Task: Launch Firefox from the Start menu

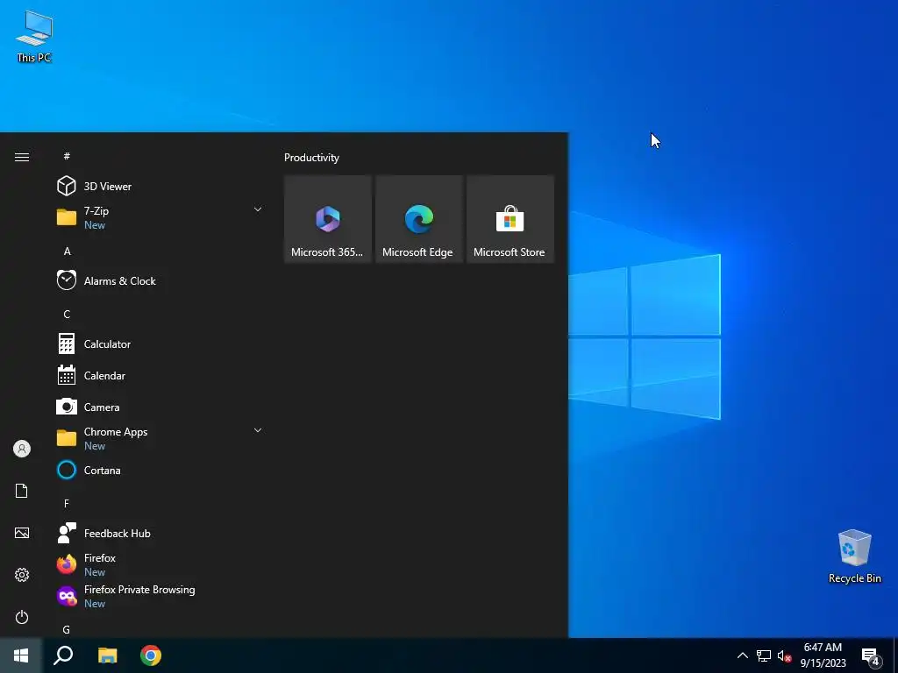Action: [x=160, y=564]
